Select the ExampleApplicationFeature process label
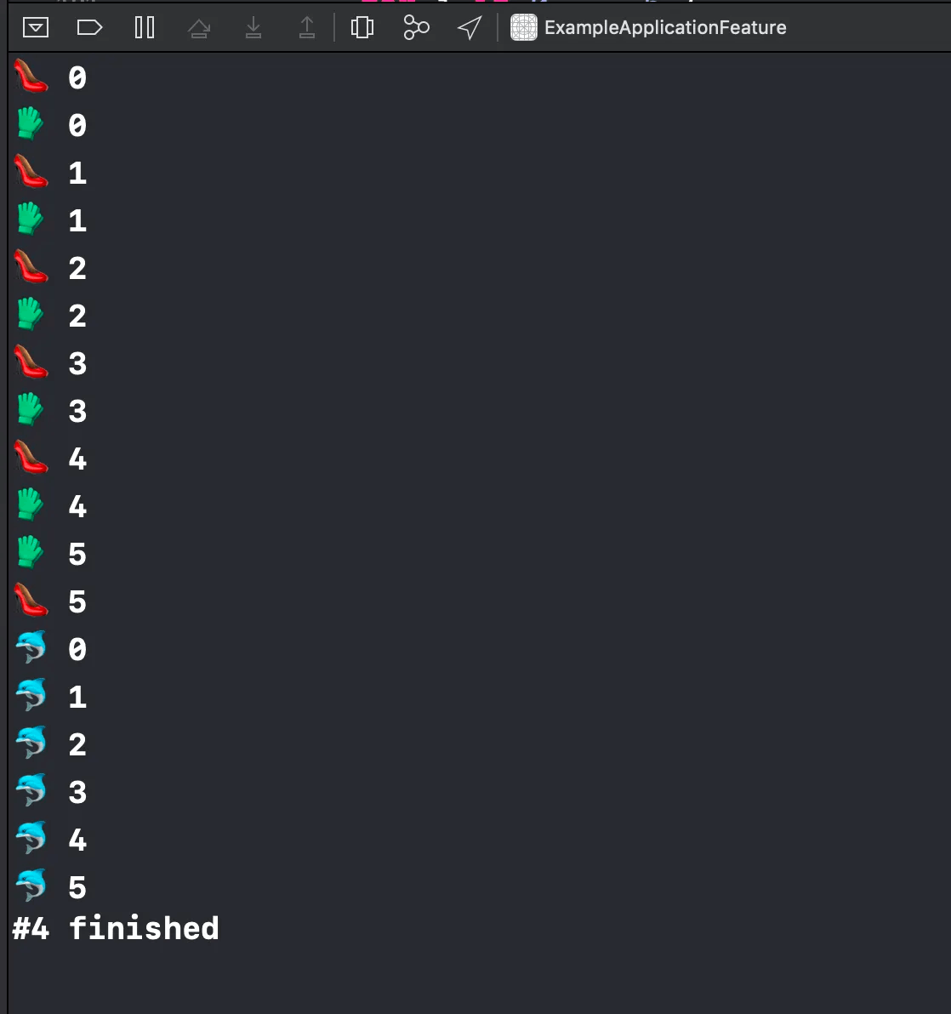Viewport: 951px width, 1014px height. pos(665,28)
